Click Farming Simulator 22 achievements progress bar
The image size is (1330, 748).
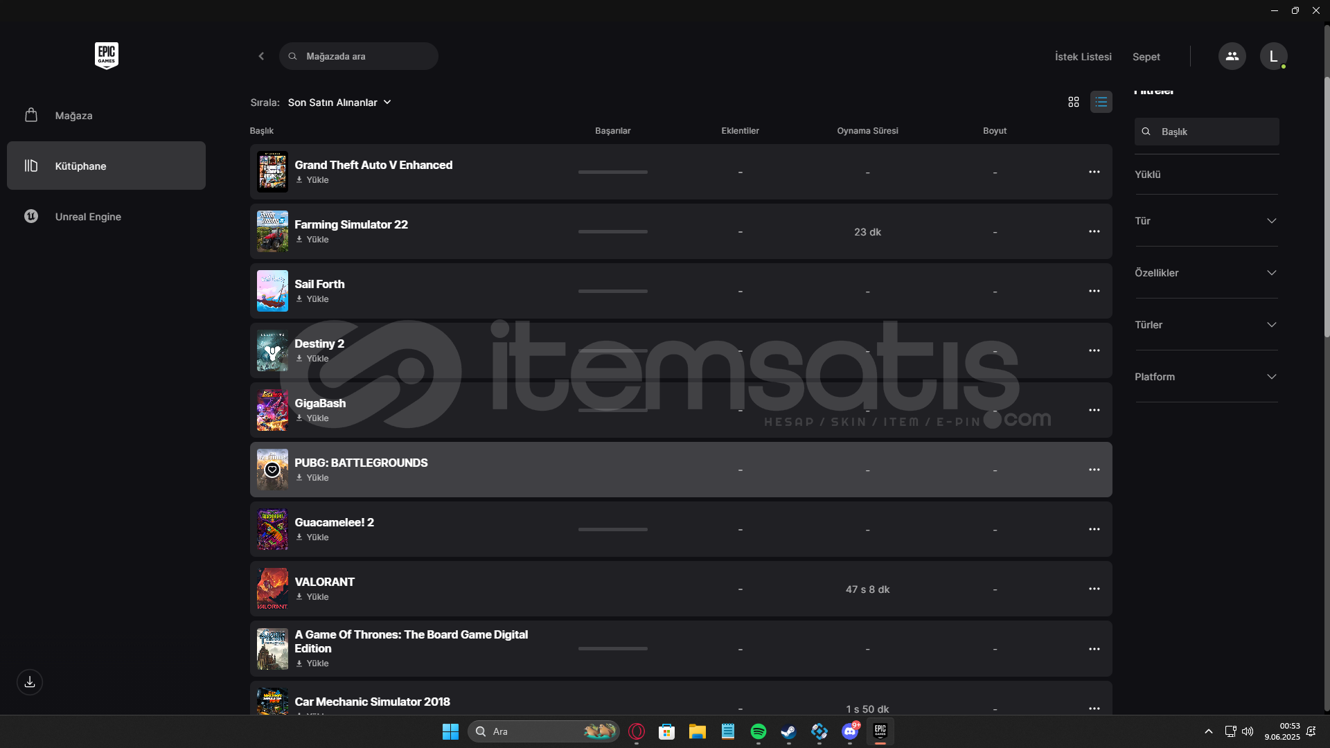[x=613, y=231]
